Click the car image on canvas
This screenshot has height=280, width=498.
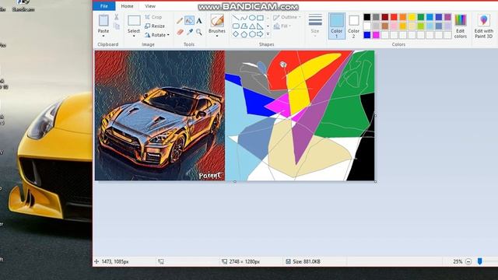[x=160, y=116]
